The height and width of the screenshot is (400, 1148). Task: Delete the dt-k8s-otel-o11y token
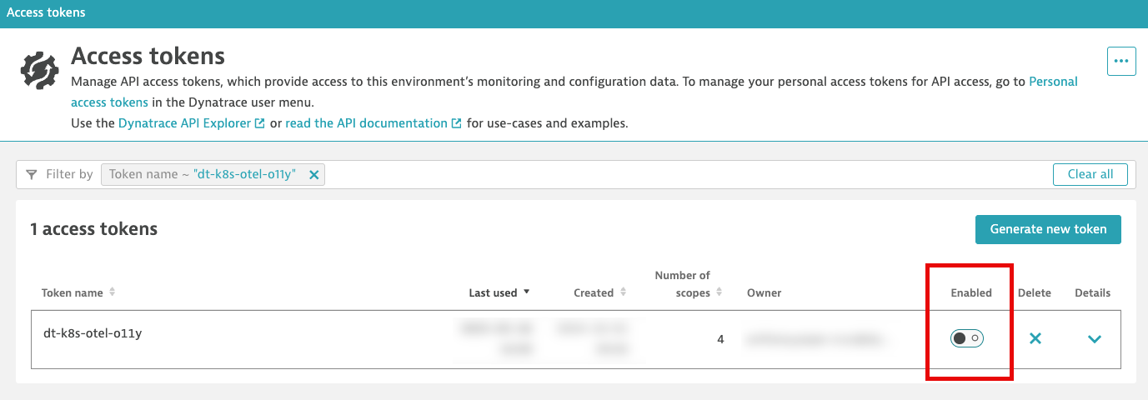[x=1035, y=338]
